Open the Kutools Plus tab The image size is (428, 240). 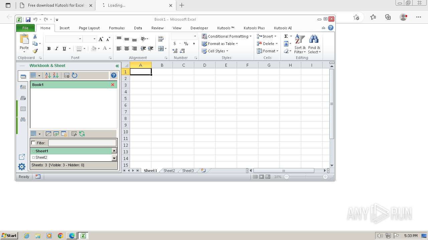pos(254,28)
